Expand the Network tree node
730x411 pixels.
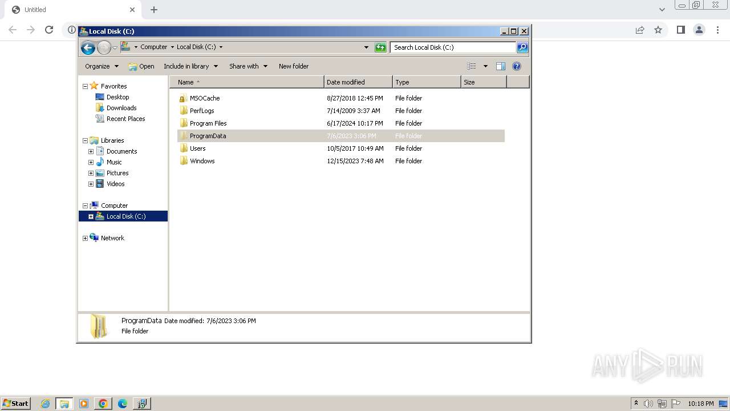[x=85, y=239]
